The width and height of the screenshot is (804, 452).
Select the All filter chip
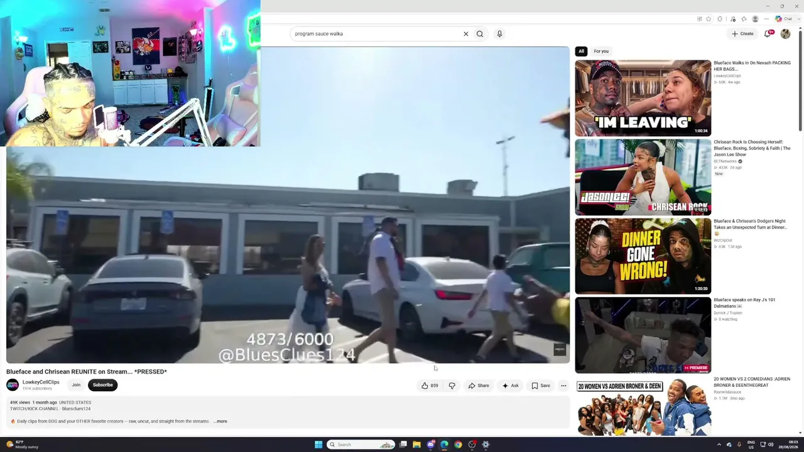581,51
